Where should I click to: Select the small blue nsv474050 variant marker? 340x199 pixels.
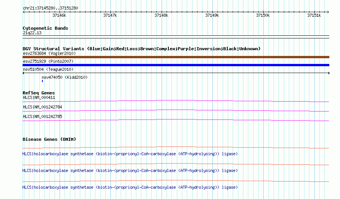coord(42,81)
